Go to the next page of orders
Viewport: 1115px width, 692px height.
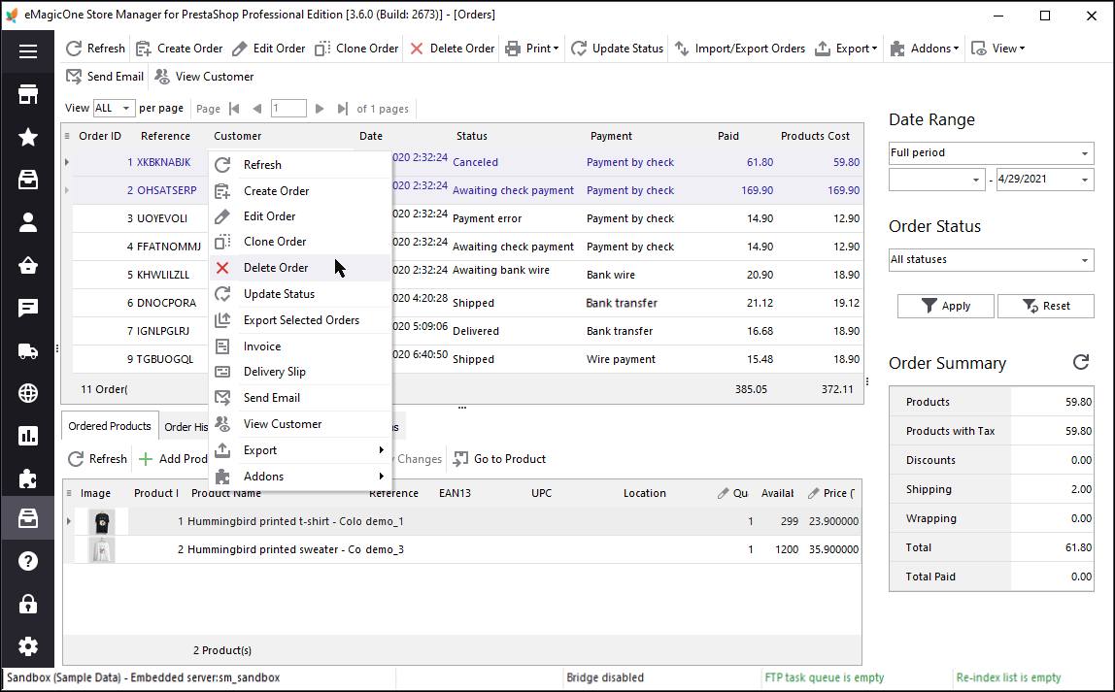(x=320, y=109)
